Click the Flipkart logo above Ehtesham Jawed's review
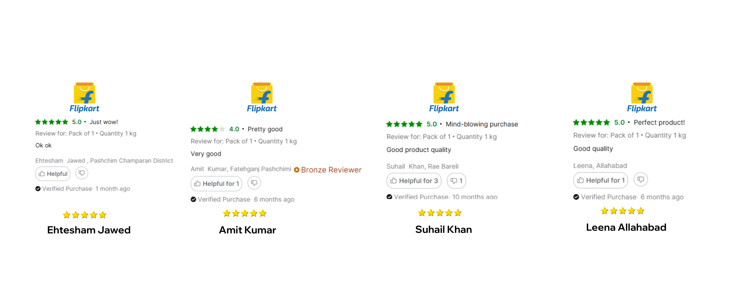The width and height of the screenshot is (753, 301). click(x=84, y=97)
